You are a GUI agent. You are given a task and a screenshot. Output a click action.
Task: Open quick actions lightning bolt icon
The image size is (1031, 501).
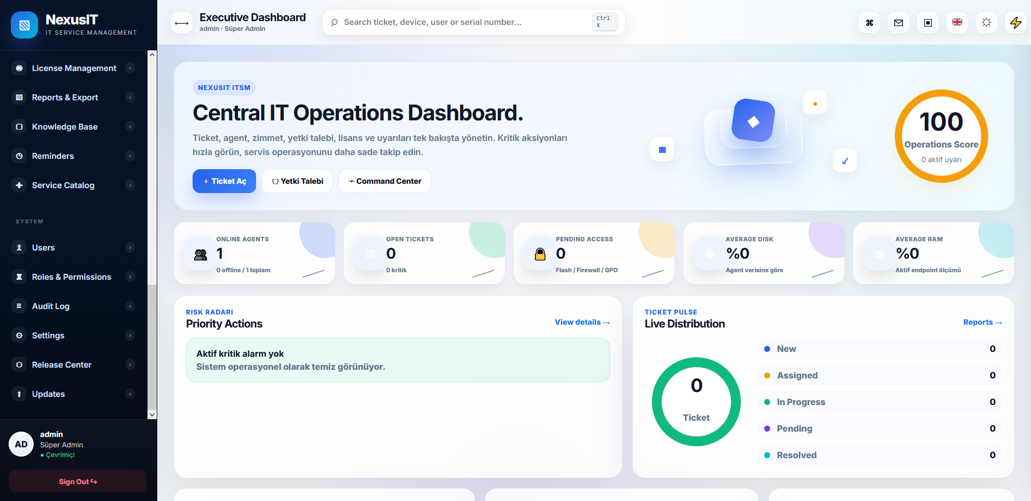[1016, 23]
